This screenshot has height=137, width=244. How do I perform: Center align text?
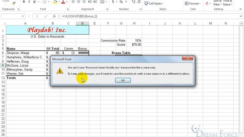(79, 2)
